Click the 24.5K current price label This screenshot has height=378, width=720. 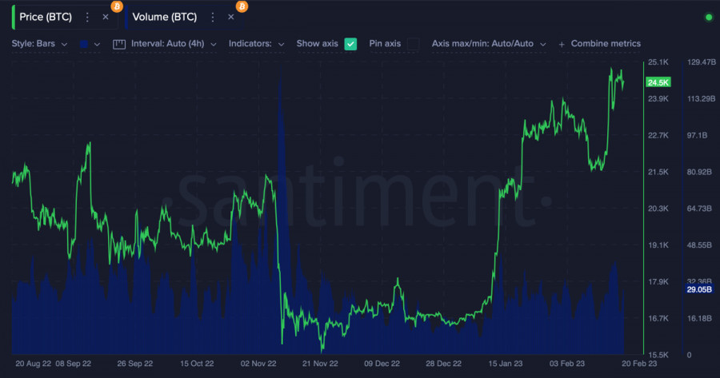point(658,83)
